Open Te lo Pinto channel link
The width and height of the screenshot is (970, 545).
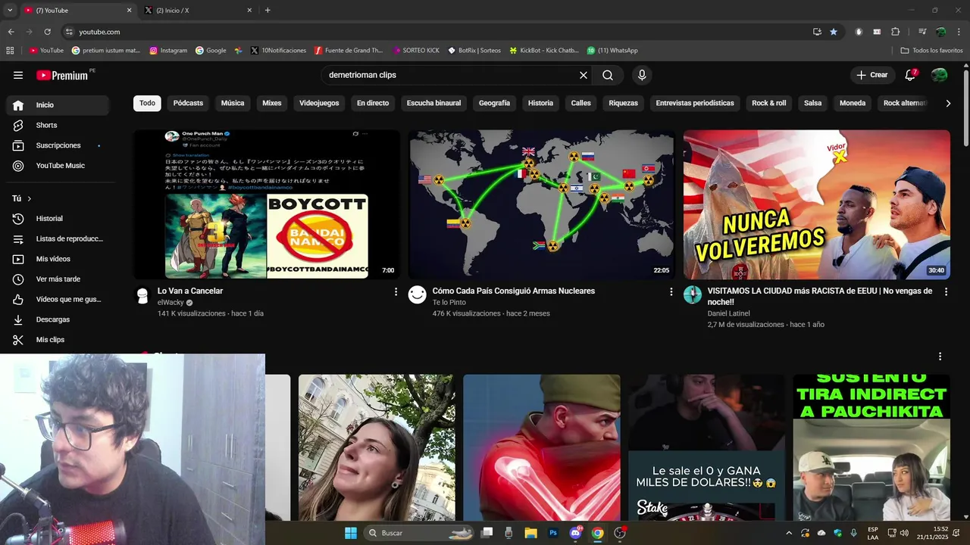pos(449,302)
